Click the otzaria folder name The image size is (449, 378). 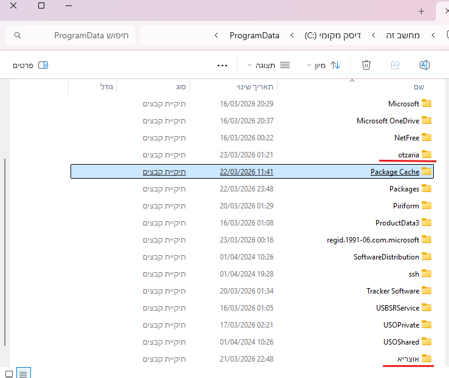(x=408, y=155)
